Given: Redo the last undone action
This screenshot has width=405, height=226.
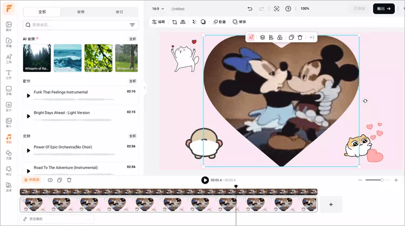Looking at the screenshot, I should (261, 9).
